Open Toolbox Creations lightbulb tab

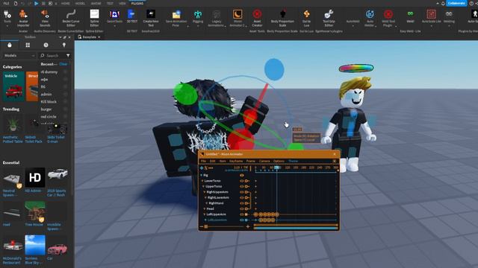coord(64,45)
